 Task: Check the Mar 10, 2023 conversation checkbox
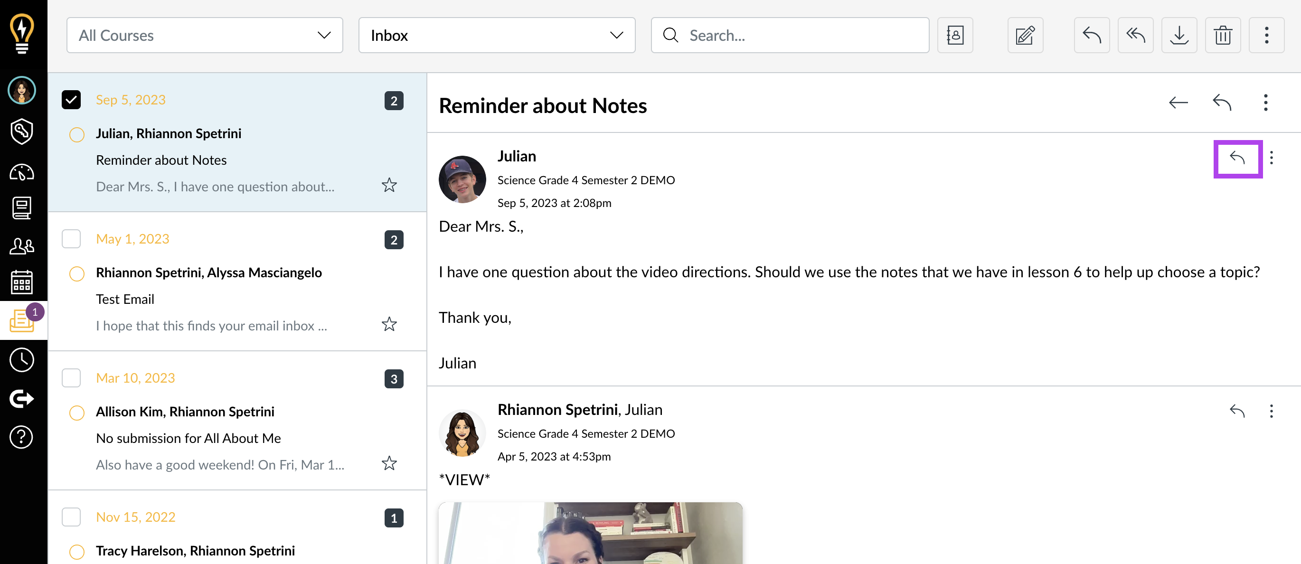click(x=71, y=378)
